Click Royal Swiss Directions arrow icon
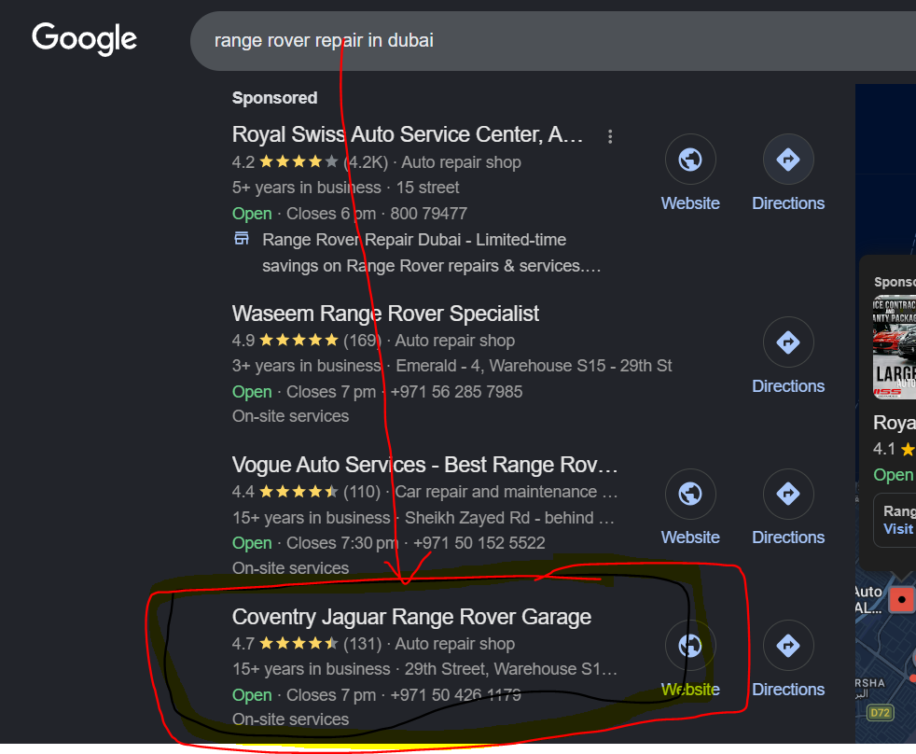 (x=788, y=159)
